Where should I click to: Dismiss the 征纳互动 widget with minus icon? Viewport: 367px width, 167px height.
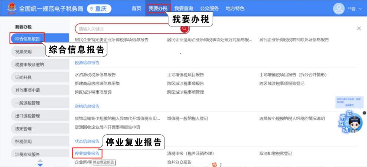[364, 113]
